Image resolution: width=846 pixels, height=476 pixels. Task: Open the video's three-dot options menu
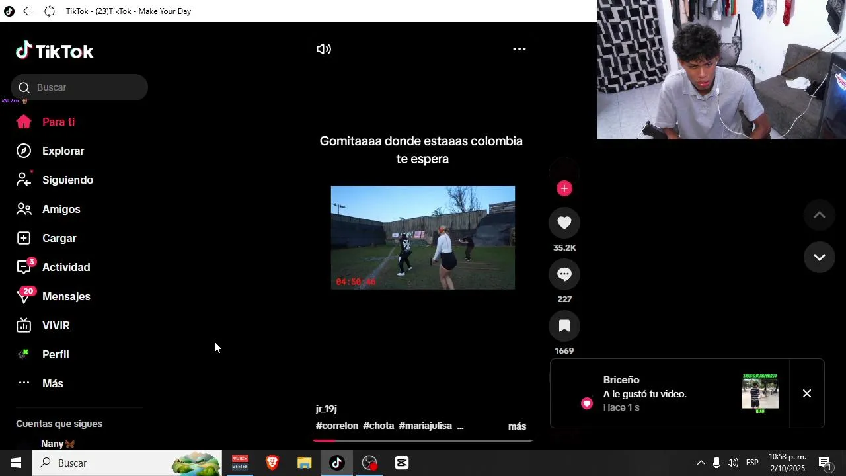click(519, 49)
